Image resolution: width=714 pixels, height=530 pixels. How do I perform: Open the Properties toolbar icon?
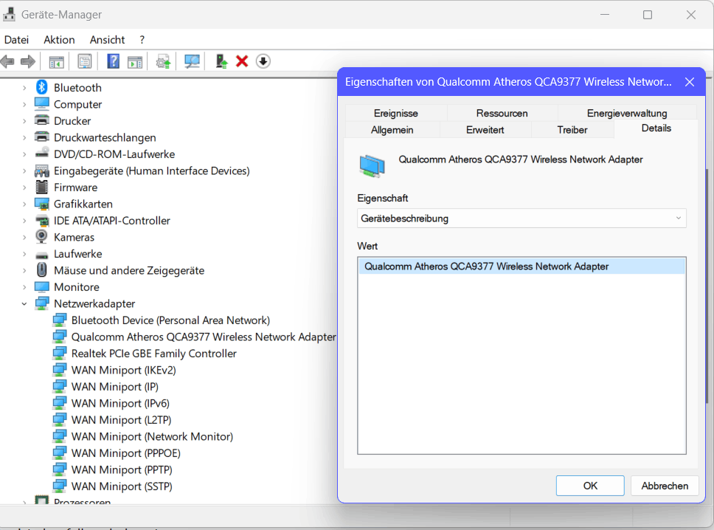[85, 61]
